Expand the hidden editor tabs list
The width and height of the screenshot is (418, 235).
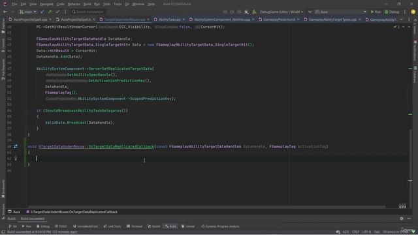402,20
